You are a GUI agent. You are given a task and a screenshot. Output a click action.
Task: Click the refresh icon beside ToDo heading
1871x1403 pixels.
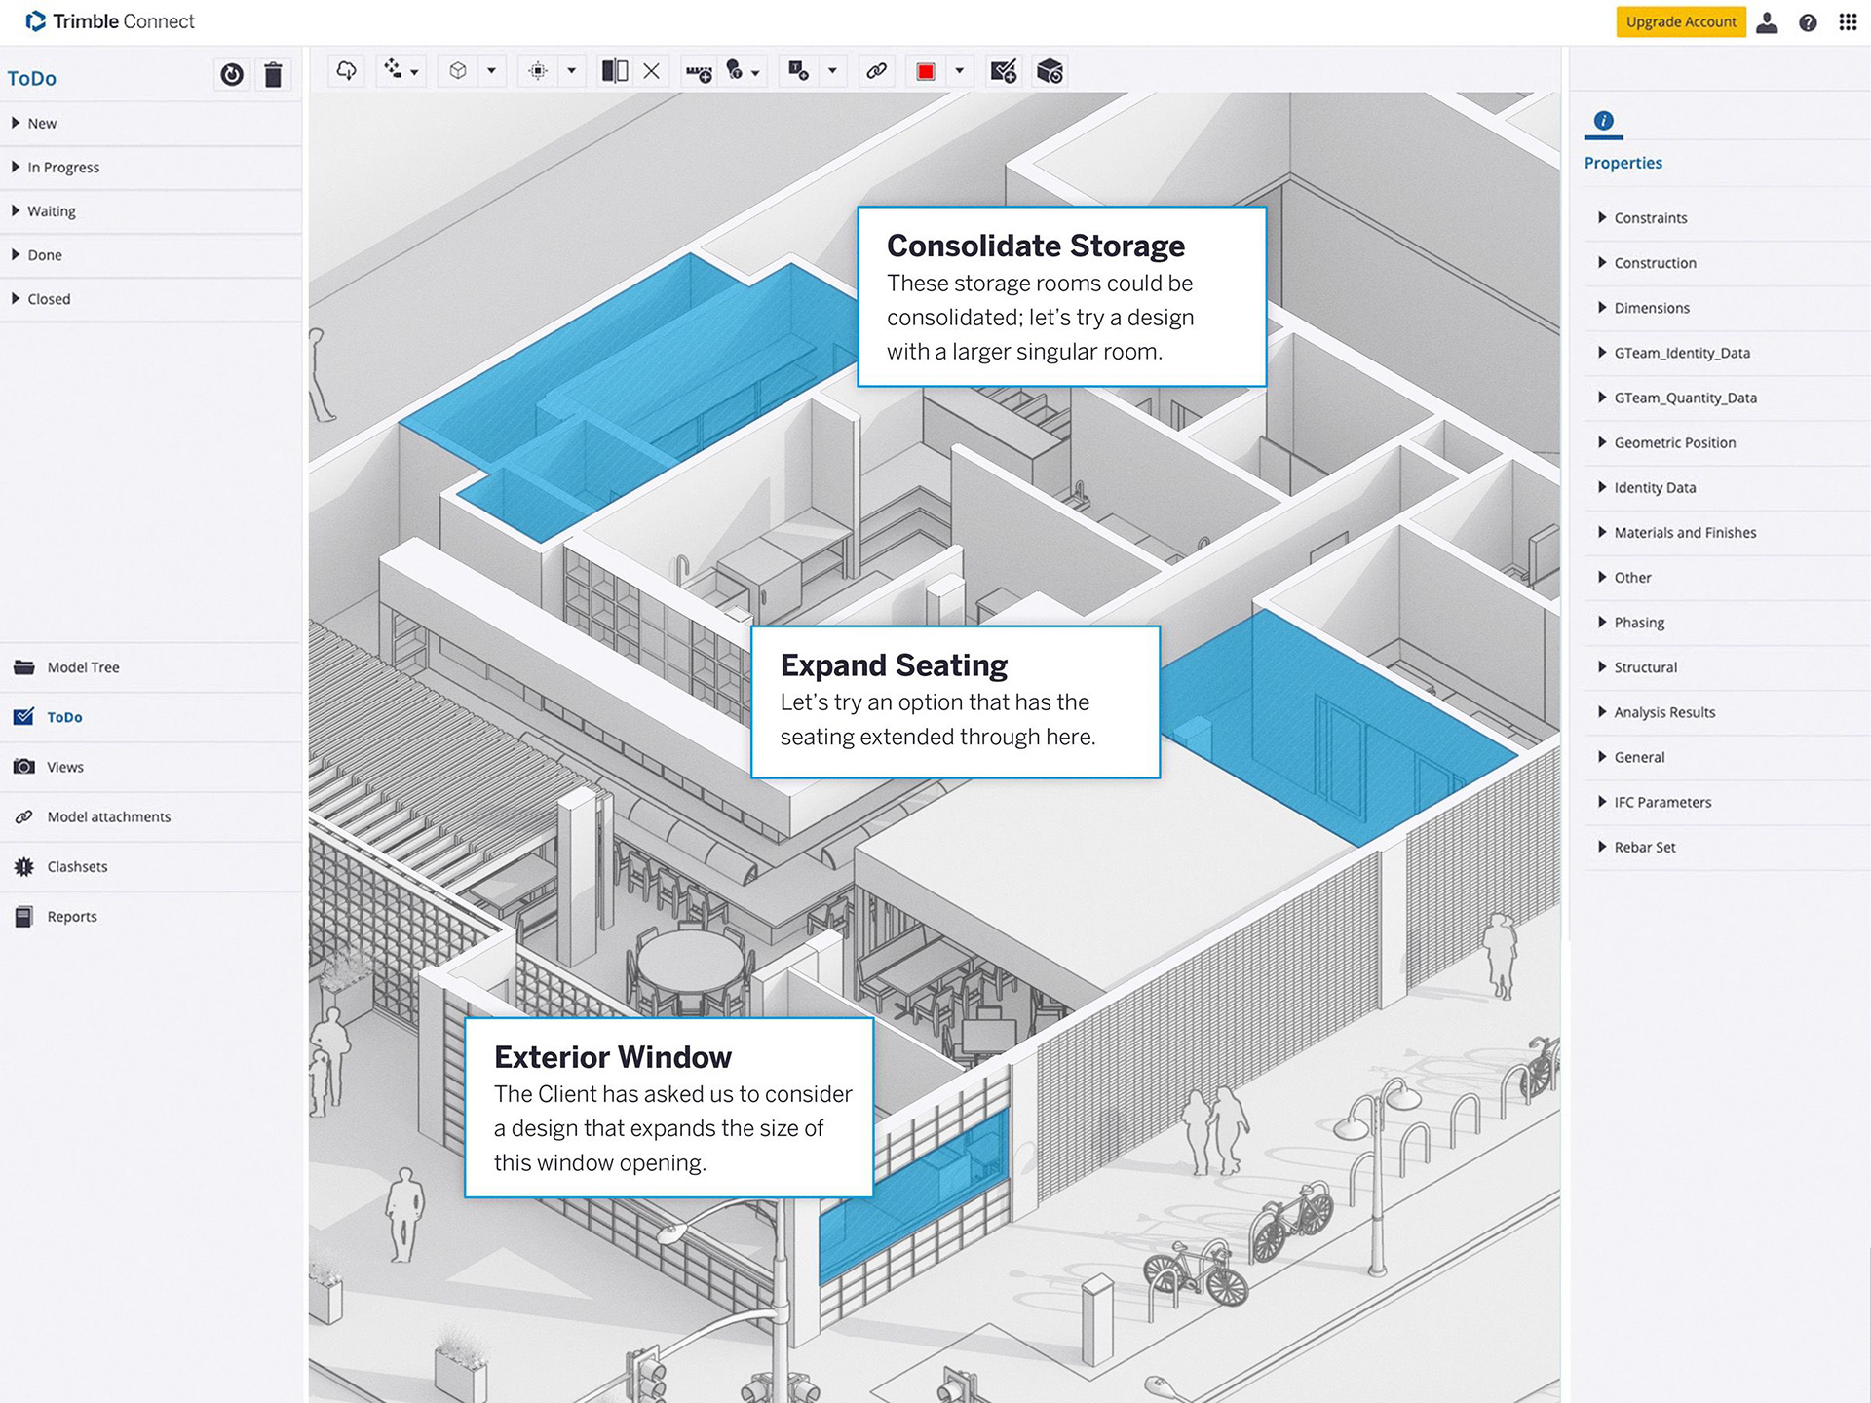point(232,75)
